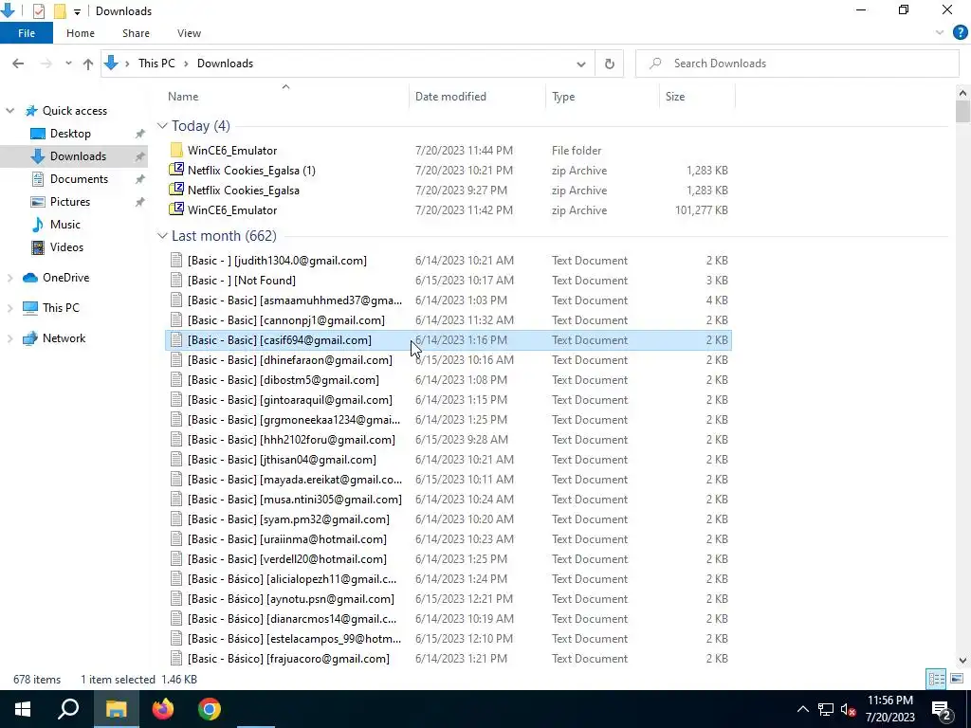Open the address bar history dropdown
The height and width of the screenshot is (728, 971).
(x=581, y=64)
